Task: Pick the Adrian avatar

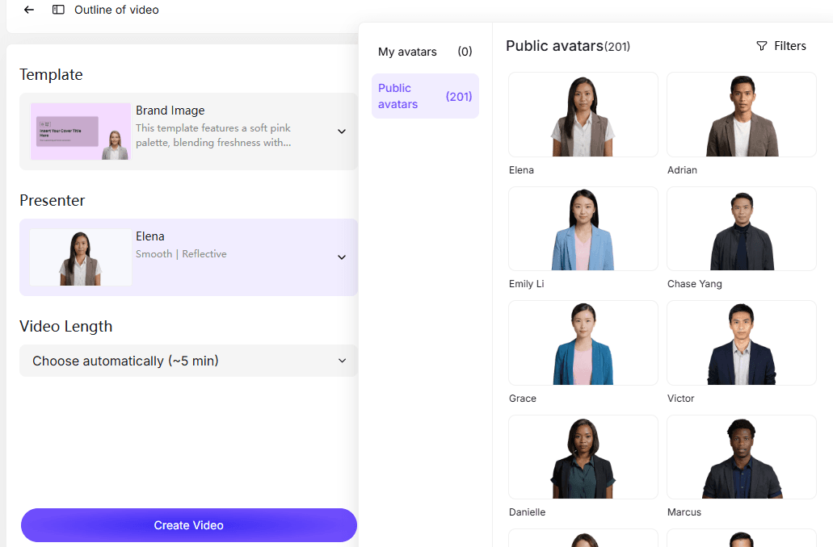Action: click(x=741, y=115)
